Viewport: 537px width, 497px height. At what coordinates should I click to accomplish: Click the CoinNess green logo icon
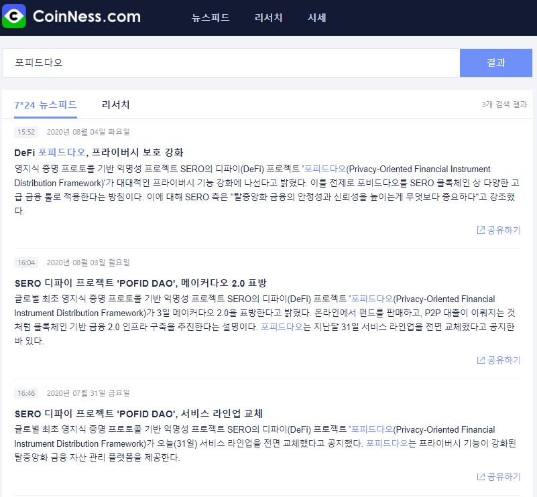pos(13,16)
